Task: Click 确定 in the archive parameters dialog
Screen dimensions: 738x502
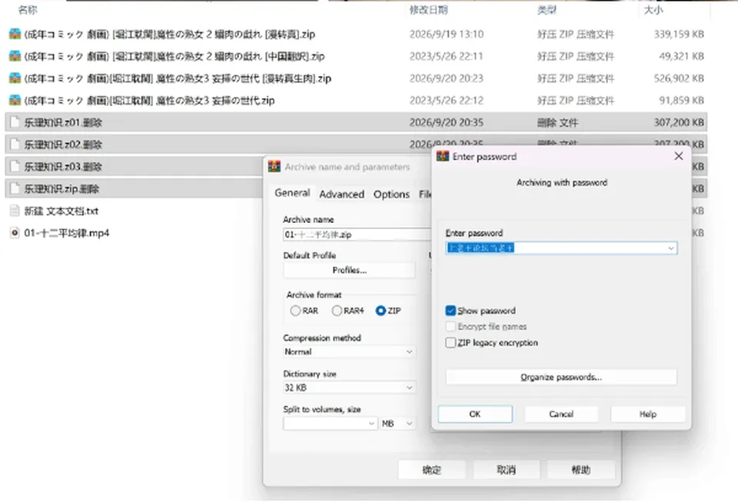Action: pos(431,470)
